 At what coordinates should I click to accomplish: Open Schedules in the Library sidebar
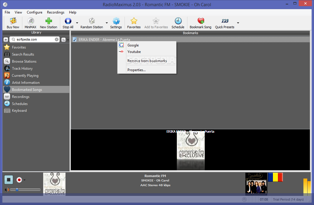tap(36, 104)
